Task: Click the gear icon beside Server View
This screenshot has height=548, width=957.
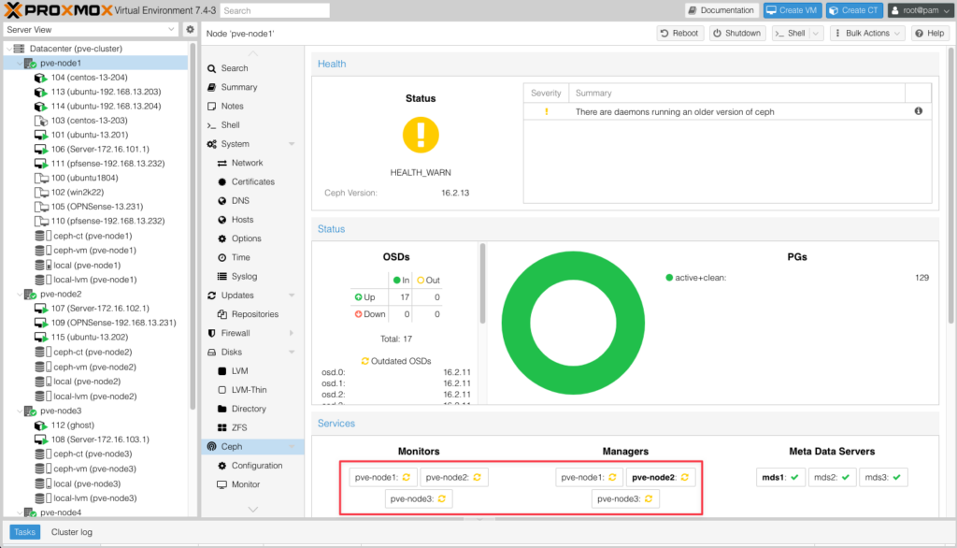Action: (x=190, y=29)
